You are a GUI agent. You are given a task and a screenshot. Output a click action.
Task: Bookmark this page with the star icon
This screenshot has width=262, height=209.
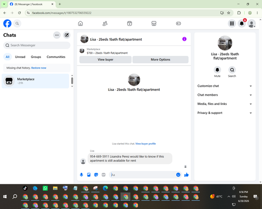[228, 13]
